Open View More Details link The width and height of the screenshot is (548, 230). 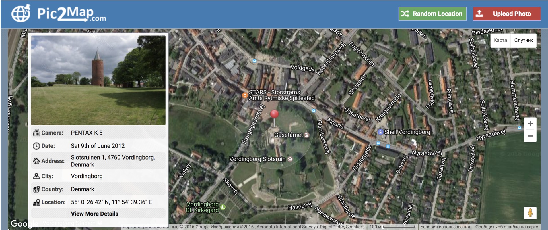94,214
